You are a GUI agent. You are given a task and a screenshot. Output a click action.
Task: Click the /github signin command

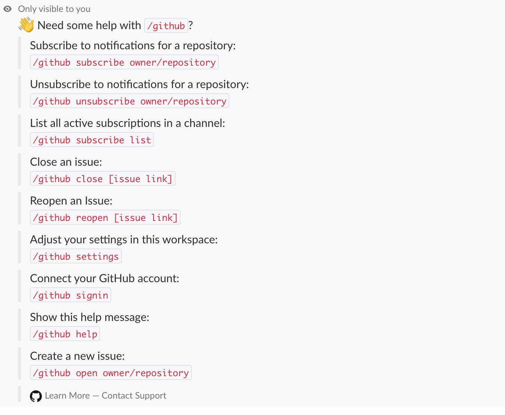click(x=70, y=295)
